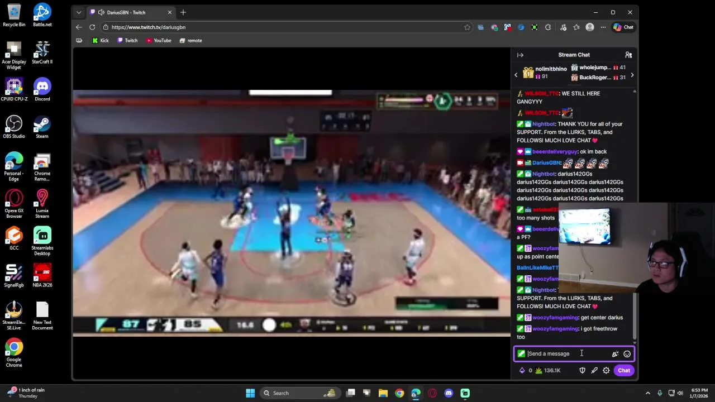Open the taskbar volume control

pos(680,393)
